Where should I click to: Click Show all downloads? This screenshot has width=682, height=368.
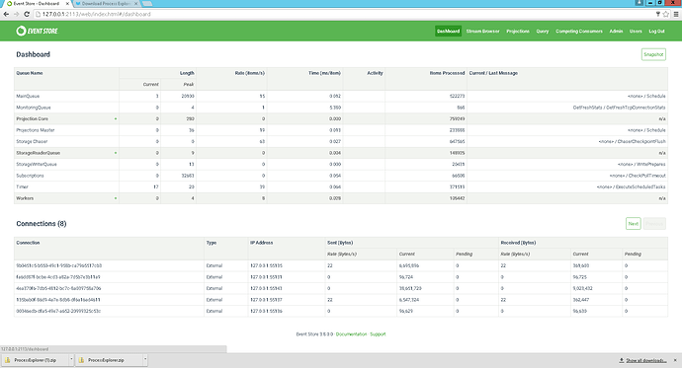tap(642, 360)
